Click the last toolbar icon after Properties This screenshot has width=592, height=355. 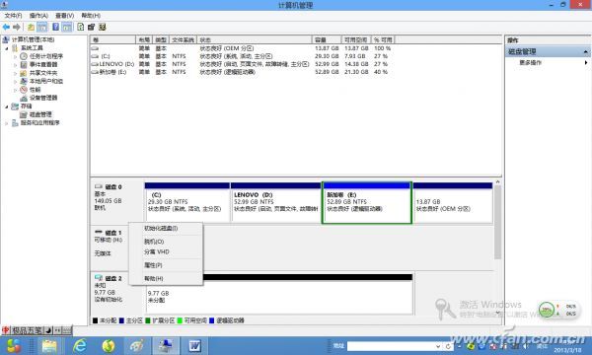click(102, 27)
